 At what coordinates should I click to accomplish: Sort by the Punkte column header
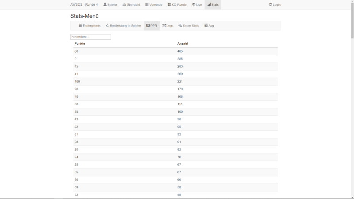(x=80, y=44)
